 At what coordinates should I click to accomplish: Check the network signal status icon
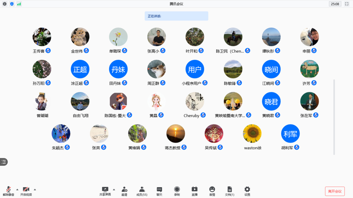(x=19, y=4)
